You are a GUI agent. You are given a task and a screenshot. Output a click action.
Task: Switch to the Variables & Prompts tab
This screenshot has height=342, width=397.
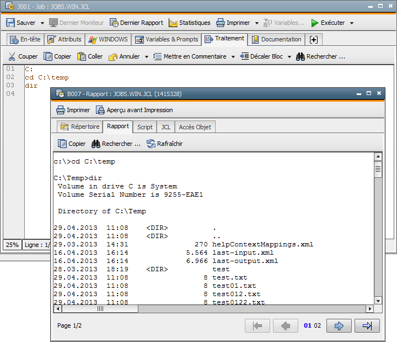(x=165, y=39)
